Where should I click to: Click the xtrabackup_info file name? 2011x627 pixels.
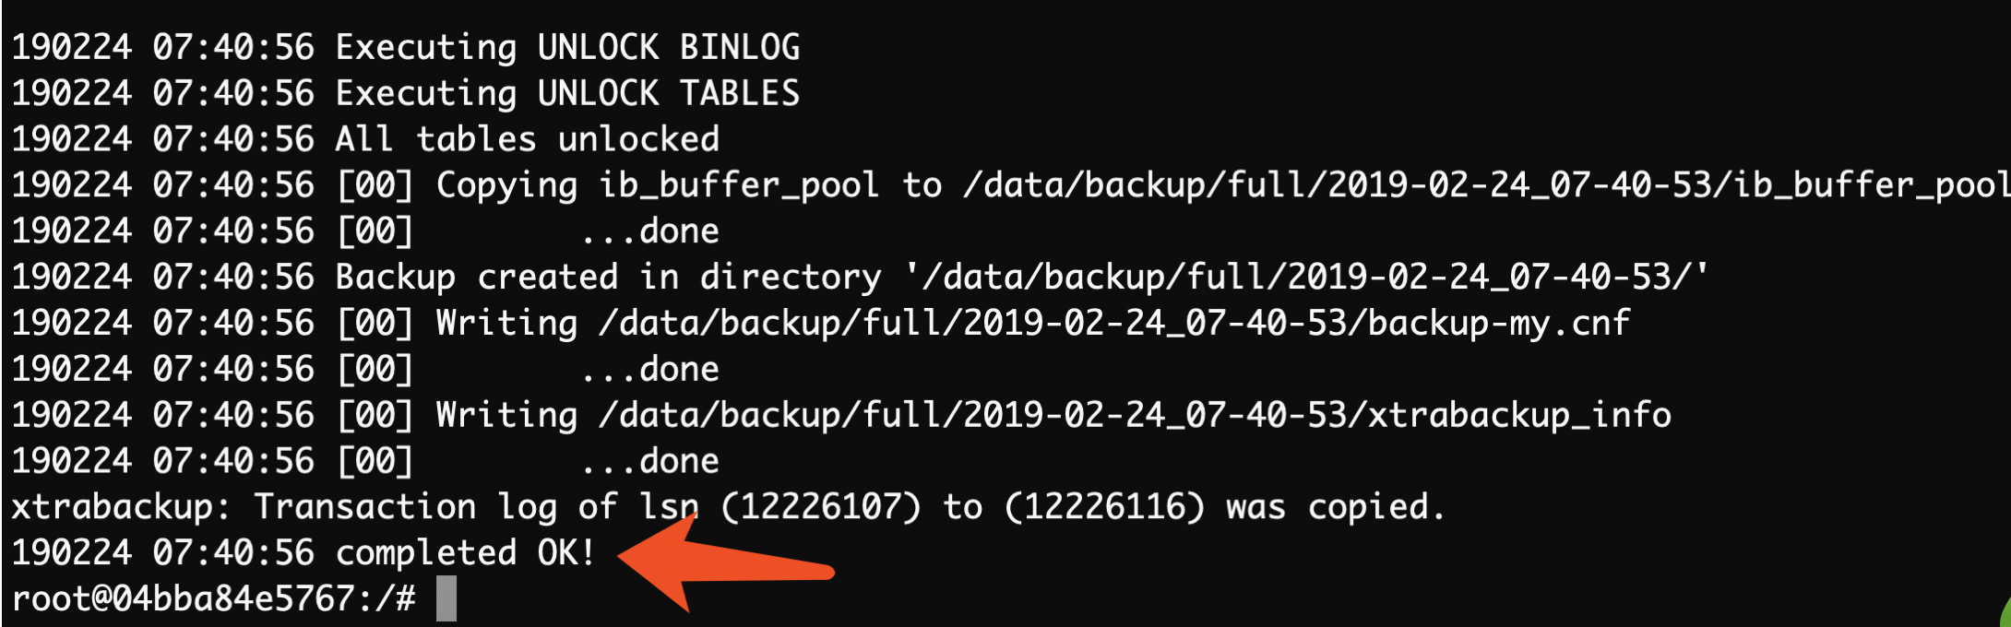1519,415
